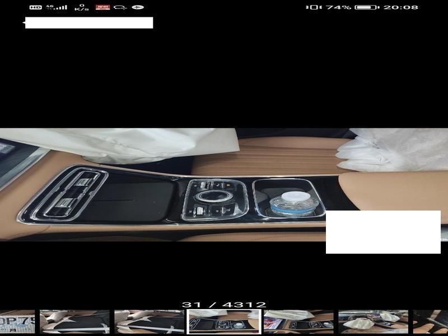Tap the highlighted current thumbnail

pos(224,322)
